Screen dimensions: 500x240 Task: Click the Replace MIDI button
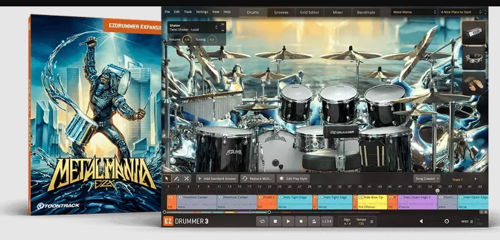(257, 179)
